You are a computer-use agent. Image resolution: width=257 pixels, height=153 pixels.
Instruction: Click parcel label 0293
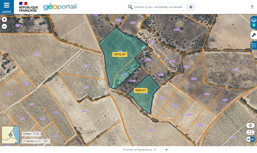click(x=174, y=106)
